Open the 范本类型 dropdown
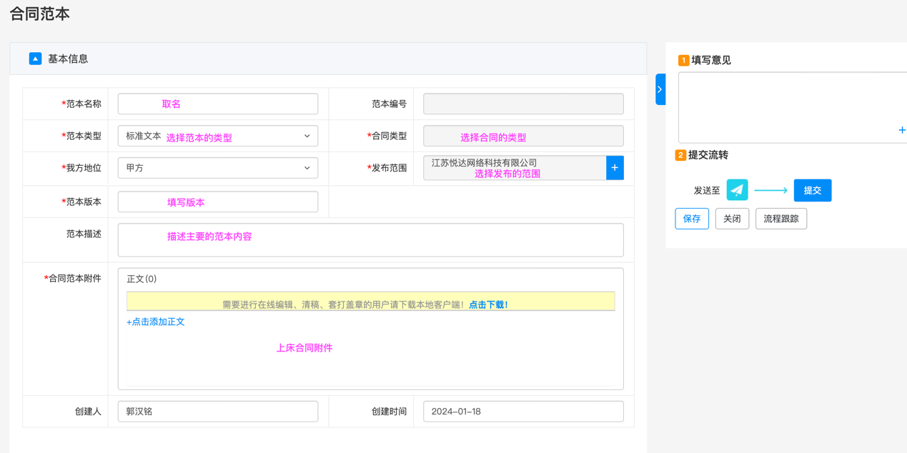Screen dimensions: 907x453 [217, 136]
